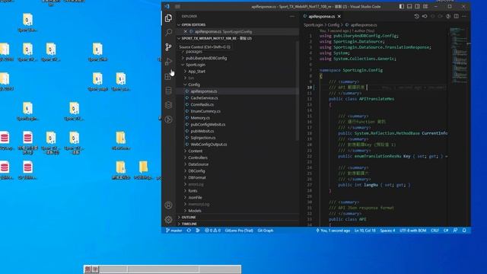Open the Source Control view

click(x=168, y=47)
